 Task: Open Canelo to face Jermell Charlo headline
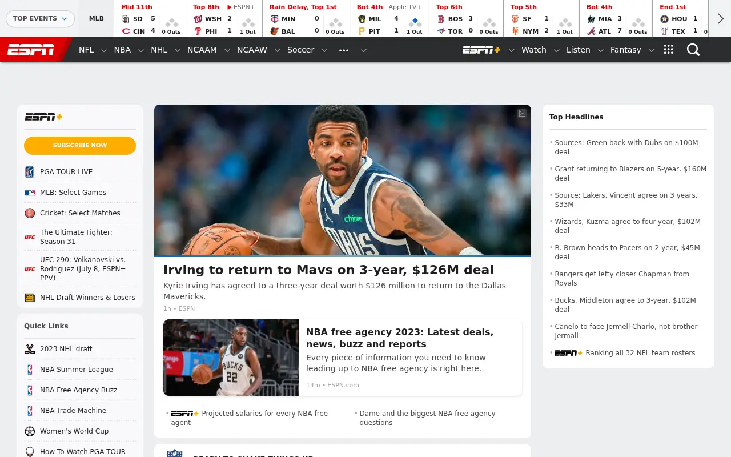tap(626, 331)
